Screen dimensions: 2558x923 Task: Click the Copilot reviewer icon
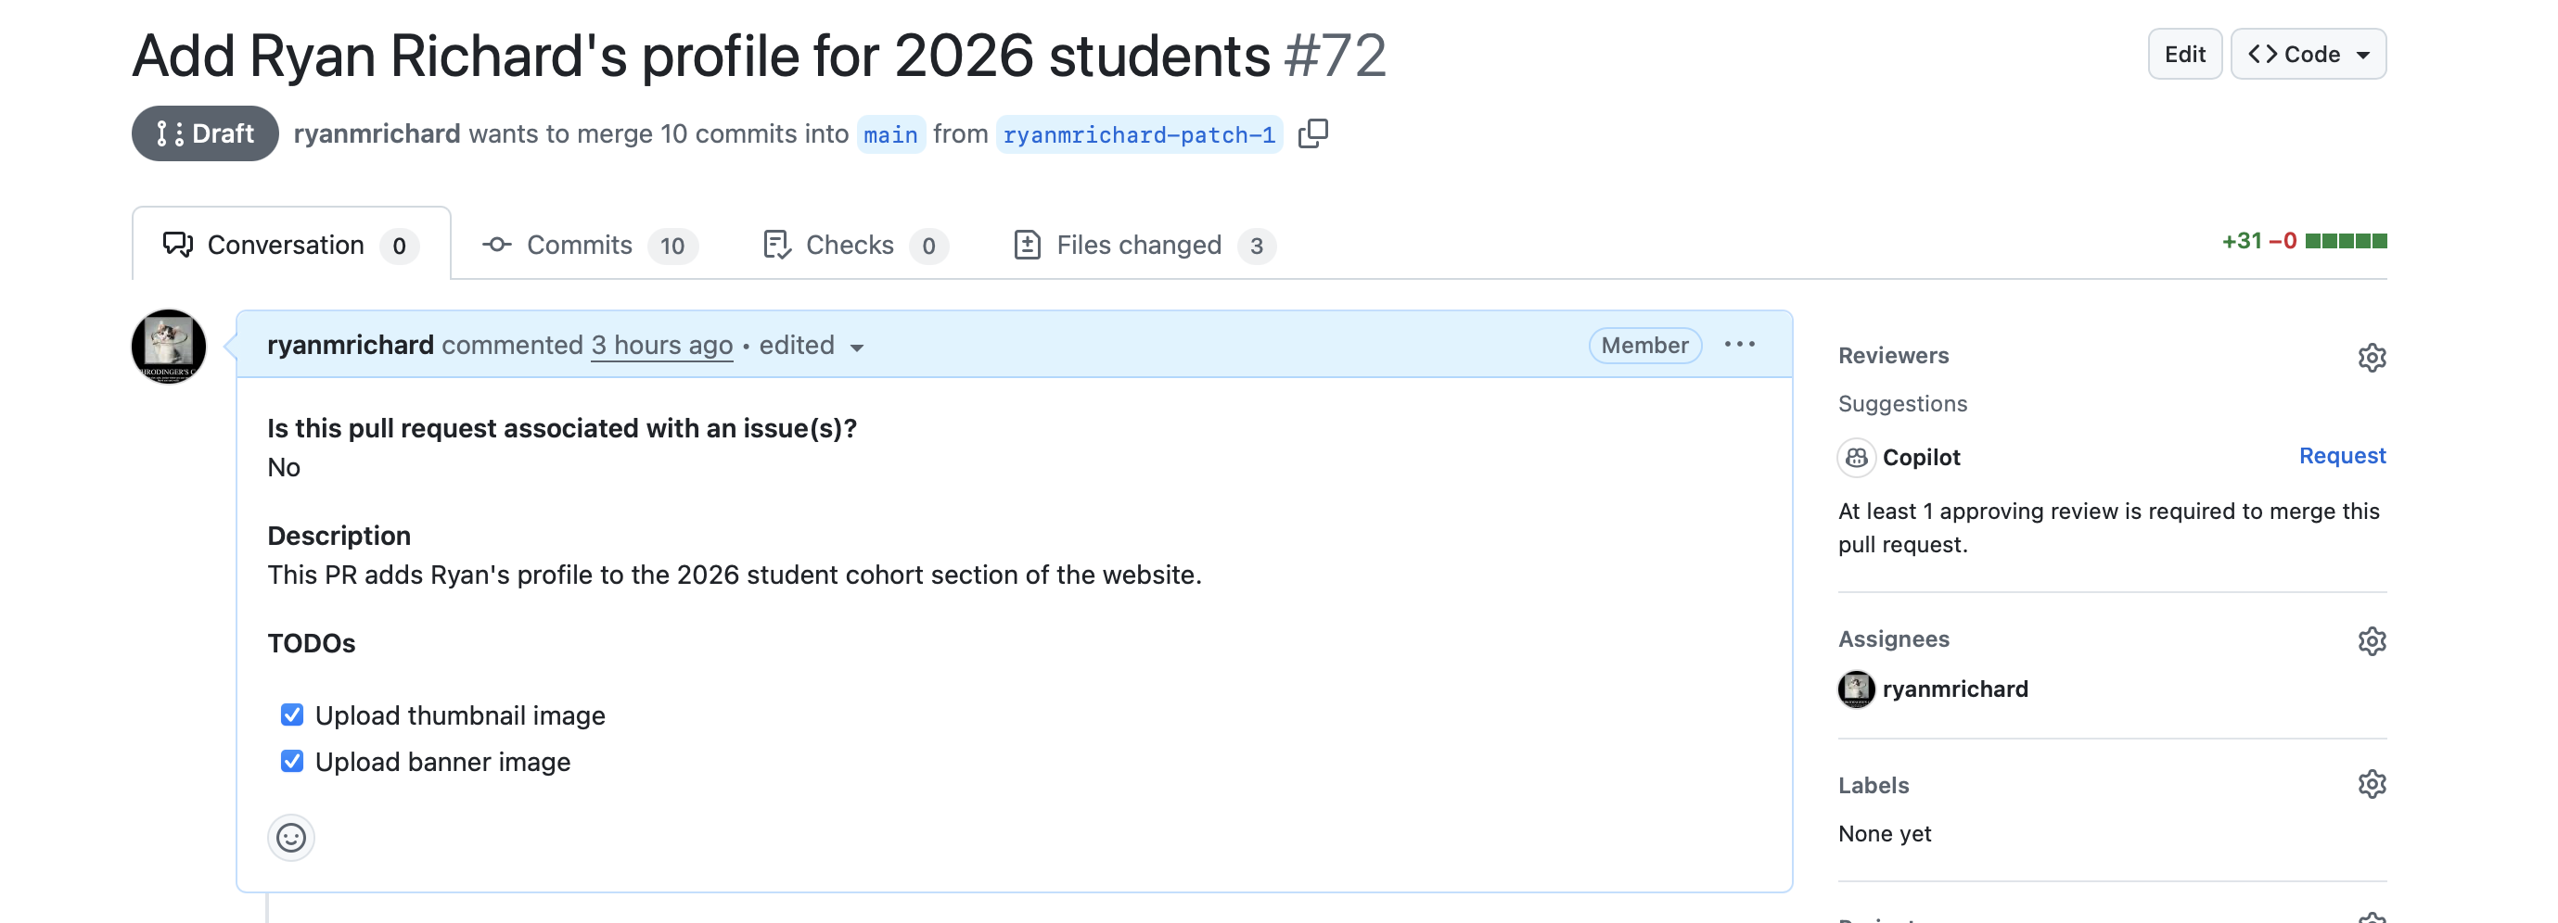pyautogui.click(x=1856, y=458)
